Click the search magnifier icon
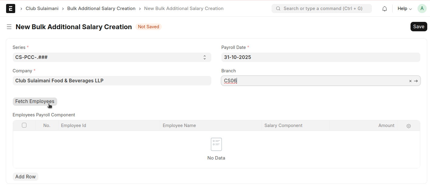This screenshot has height=189, width=430. point(278,9)
